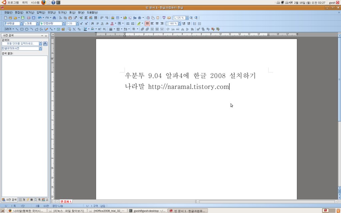341x213 pixels.
Task: Switch to HOffice2008_trial_32 taskbar button
Action: point(107,211)
